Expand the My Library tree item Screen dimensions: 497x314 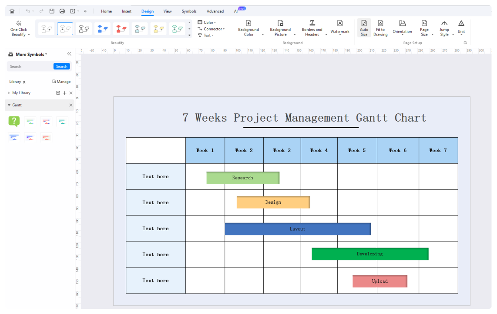click(9, 93)
